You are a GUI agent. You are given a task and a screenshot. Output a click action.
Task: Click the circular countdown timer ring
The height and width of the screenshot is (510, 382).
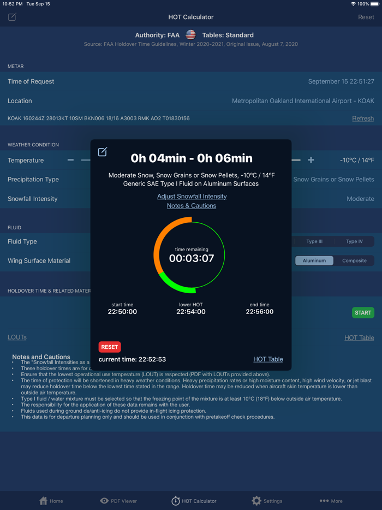[x=189, y=255]
